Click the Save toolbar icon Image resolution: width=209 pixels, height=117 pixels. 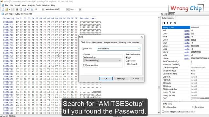[x=12, y=9]
